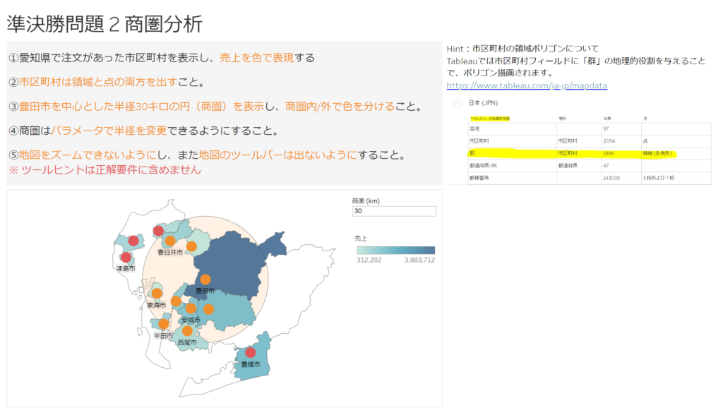Click the 商圏 (km) parameter input field
Image resolution: width=723 pixels, height=415 pixels.
click(x=394, y=211)
